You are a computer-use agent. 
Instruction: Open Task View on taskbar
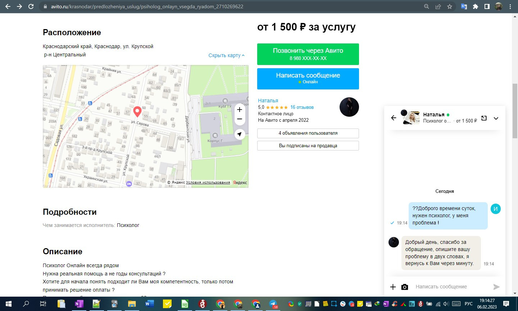pyautogui.click(x=43, y=304)
